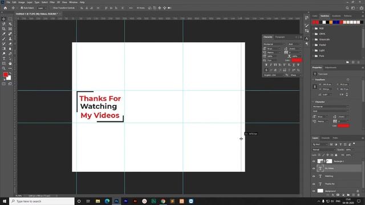Toggle the Auto-Select checkbox
Viewport: 365px width, 205px height.
tap(22, 8)
